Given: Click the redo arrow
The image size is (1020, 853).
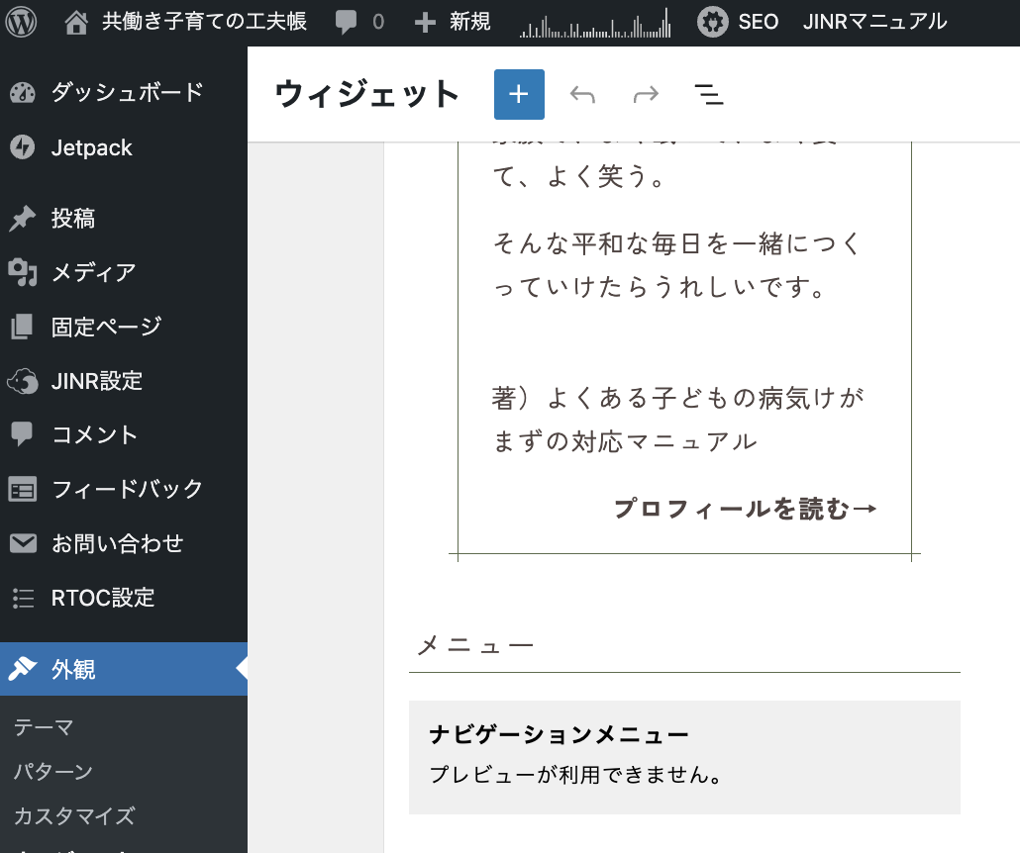Looking at the screenshot, I should 646,95.
